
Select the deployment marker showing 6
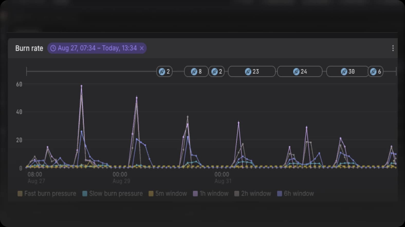point(375,71)
